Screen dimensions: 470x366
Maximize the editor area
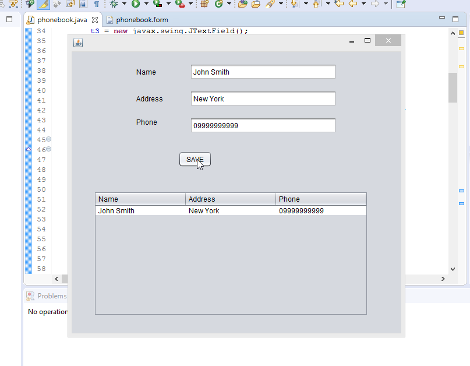point(455,19)
